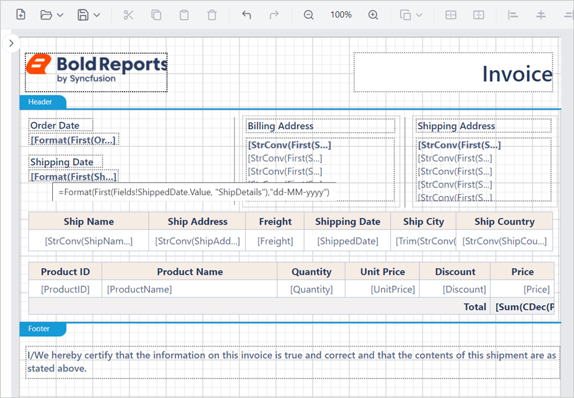Redo the last undone action
The height and width of the screenshot is (398, 574).
pos(274,14)
